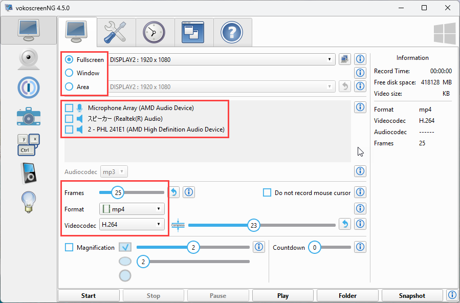Show info for Audiocodec
The width and height of the screenshot is (460, 303).
pyautogui.click(x=360, y=171)
